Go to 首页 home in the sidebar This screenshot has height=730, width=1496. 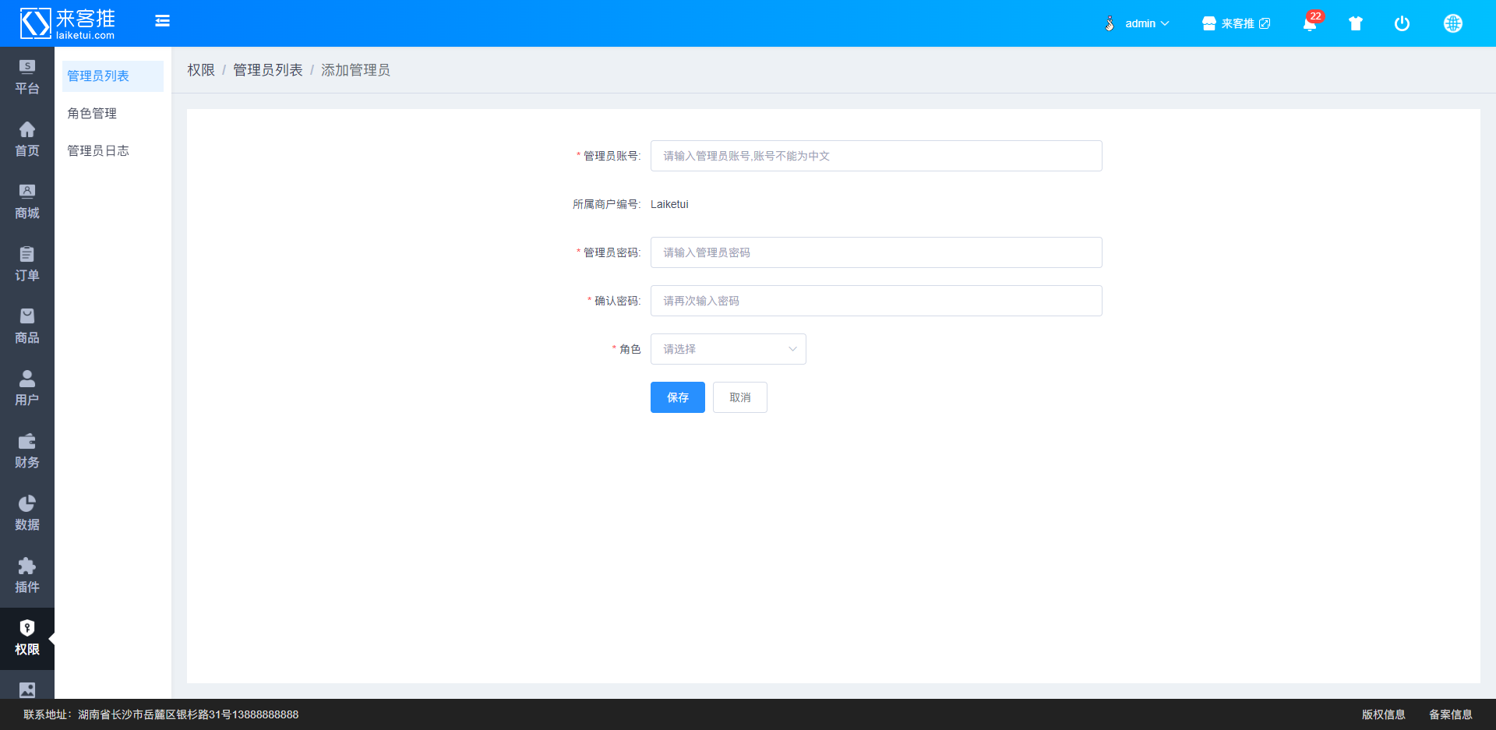(x=27, y=140)
